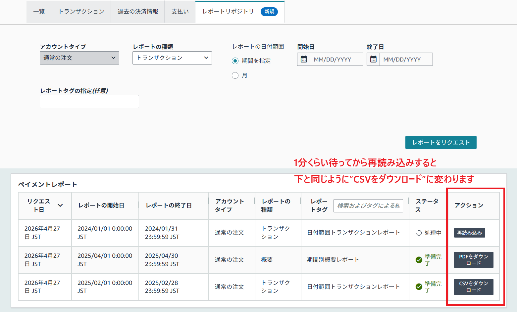517x312 pixels.
Task: Click the 新規 badge on レポートリポジトリ tab
Action: click(269, 11)
